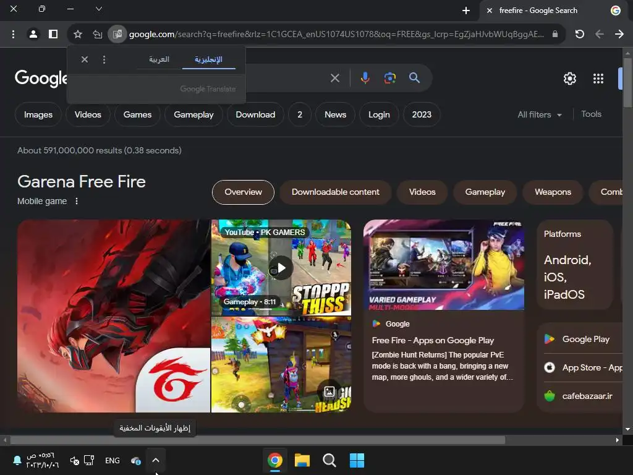Select the knowledge panel Videos tab
Viewport: 633px width, 475px height.
[x=422, y=192]
